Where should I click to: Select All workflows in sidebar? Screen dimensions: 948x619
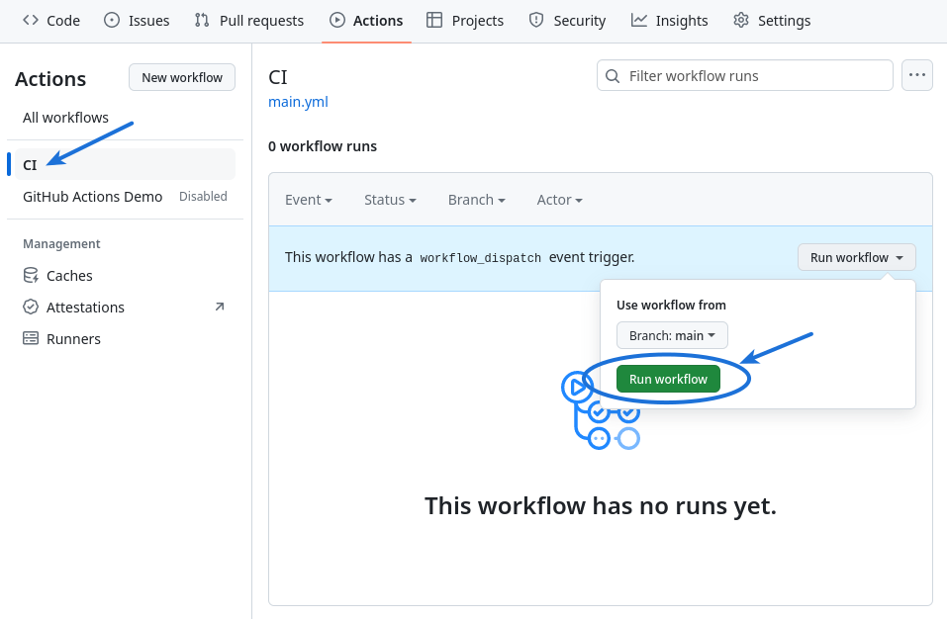tap(66, 118)
